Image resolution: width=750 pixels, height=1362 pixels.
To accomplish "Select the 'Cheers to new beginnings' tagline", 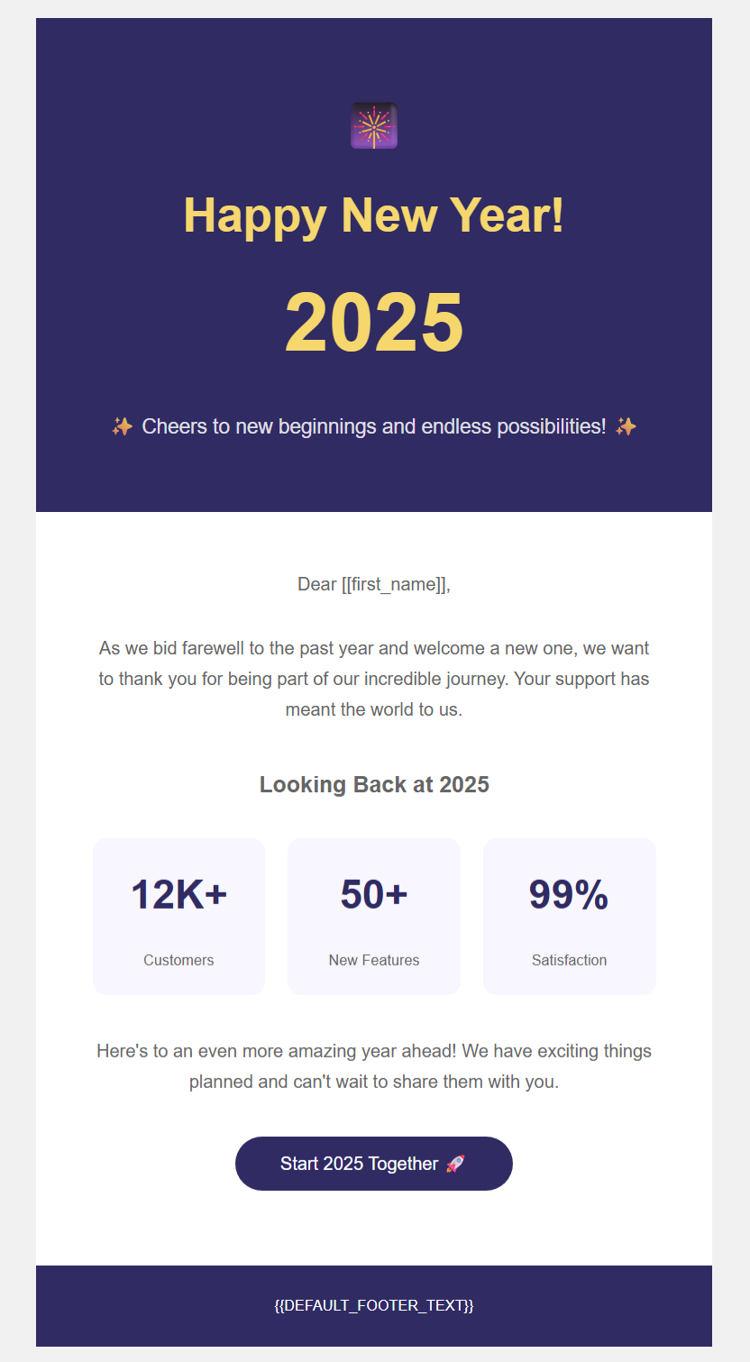I will (x=374, y=426).
